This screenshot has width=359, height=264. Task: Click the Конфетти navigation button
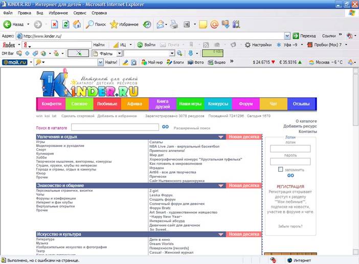point(51,104)
